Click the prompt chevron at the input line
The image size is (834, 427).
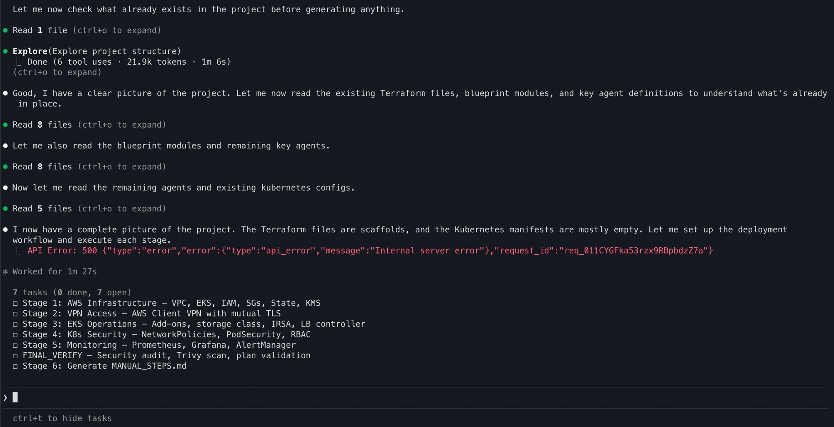pos(5,397)
